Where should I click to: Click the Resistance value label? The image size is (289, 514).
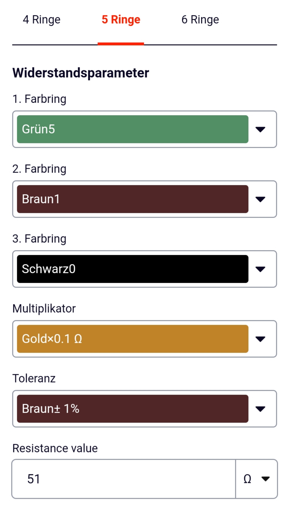(55, 448)
